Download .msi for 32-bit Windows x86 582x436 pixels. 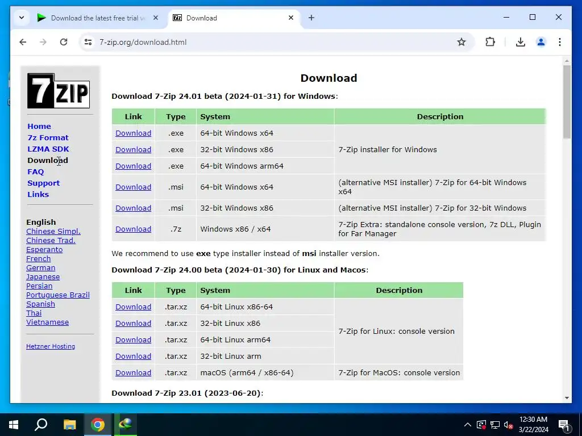133,208
